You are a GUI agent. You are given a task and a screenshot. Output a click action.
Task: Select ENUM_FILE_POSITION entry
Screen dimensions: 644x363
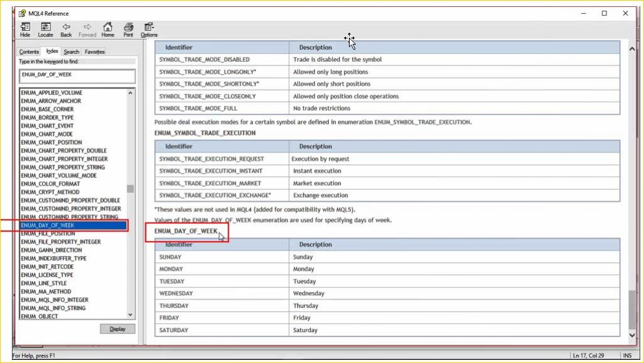click(x=48, y=233)
